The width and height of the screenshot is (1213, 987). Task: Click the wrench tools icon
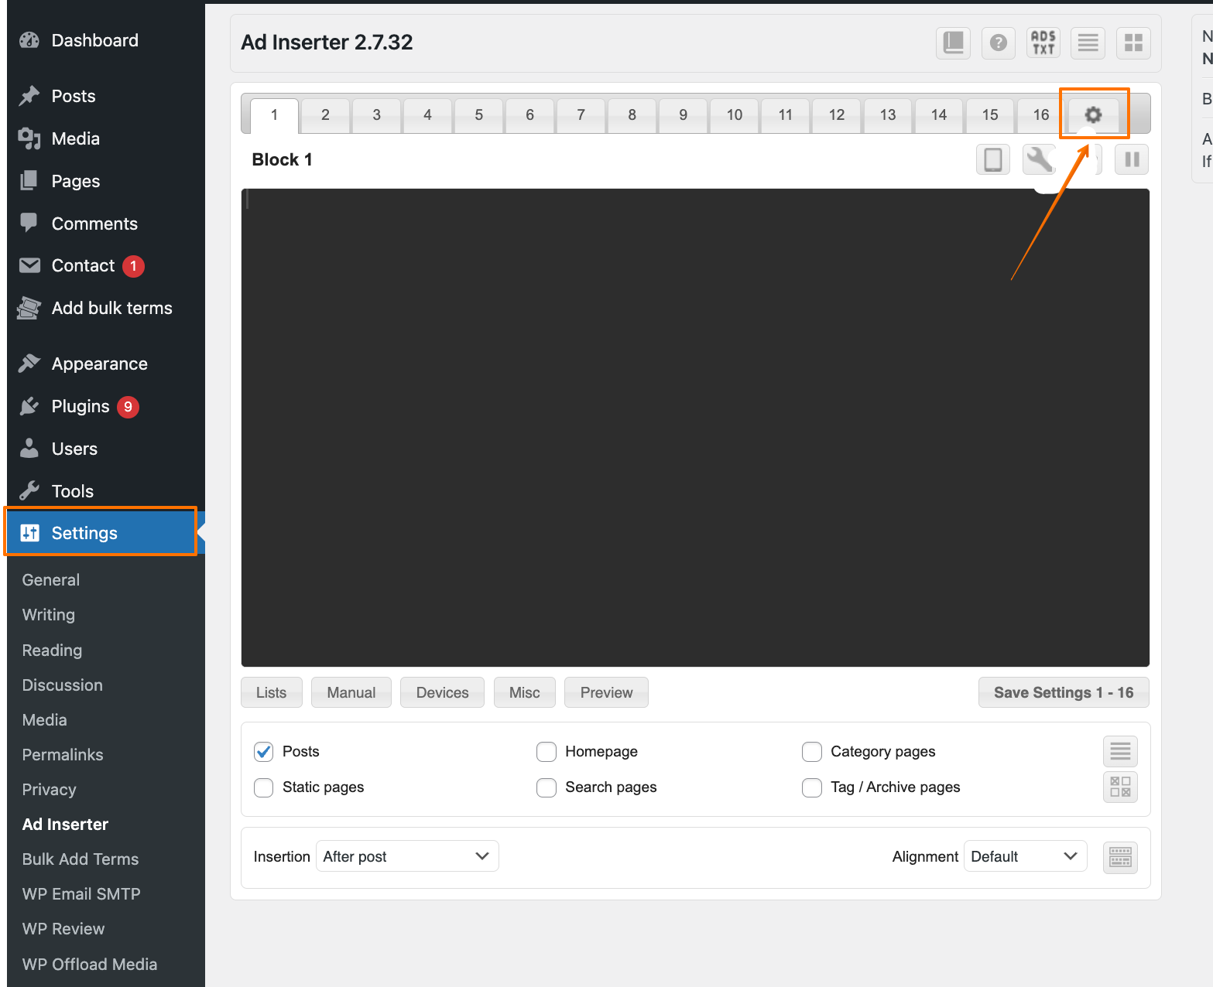tap(1039, 160)
